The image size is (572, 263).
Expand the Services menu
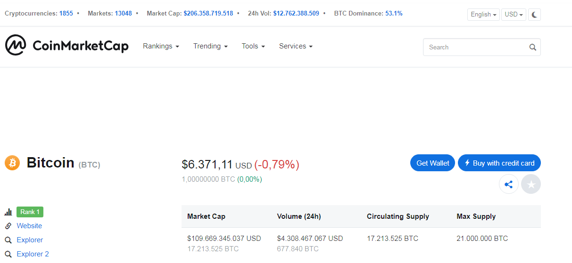click(296, 46)
